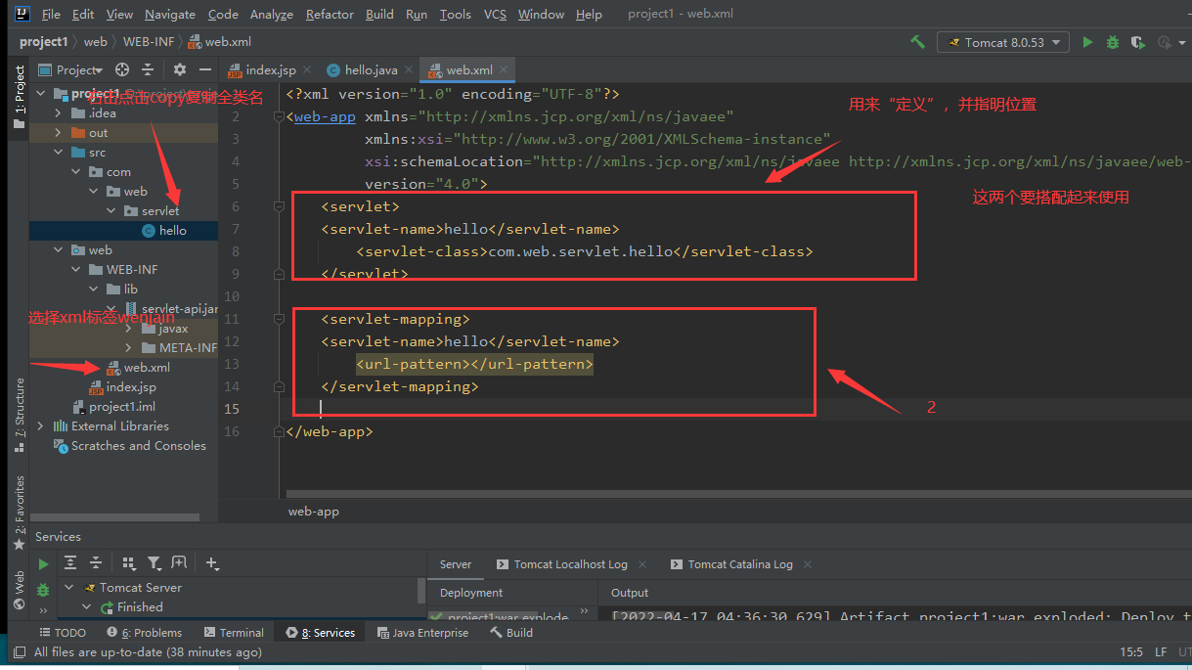Close the web.xml editor tab
The height and width of the screenshot is (670, 1192).
[505, 69]
